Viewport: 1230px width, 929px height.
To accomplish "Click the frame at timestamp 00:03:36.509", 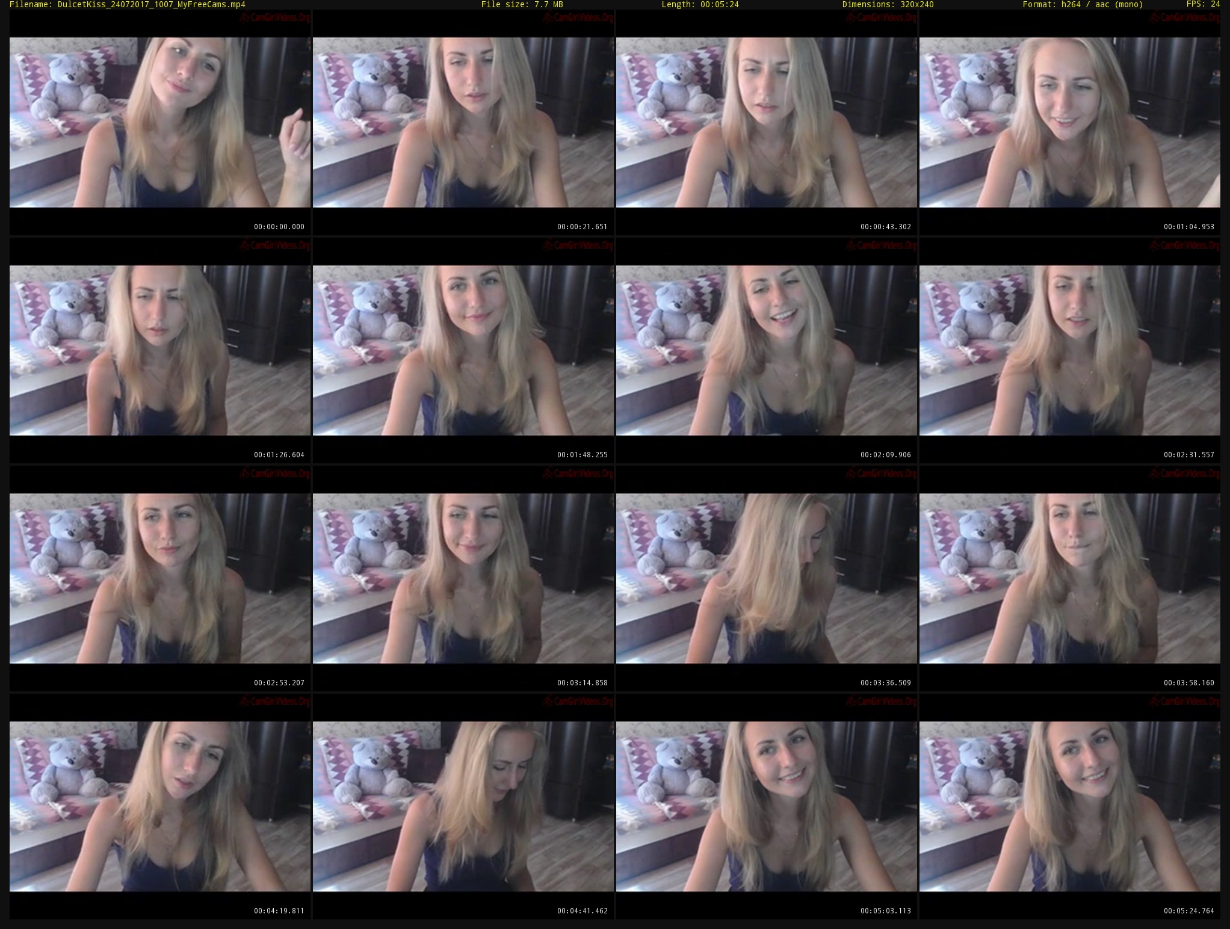I will (x=767, y=578).
